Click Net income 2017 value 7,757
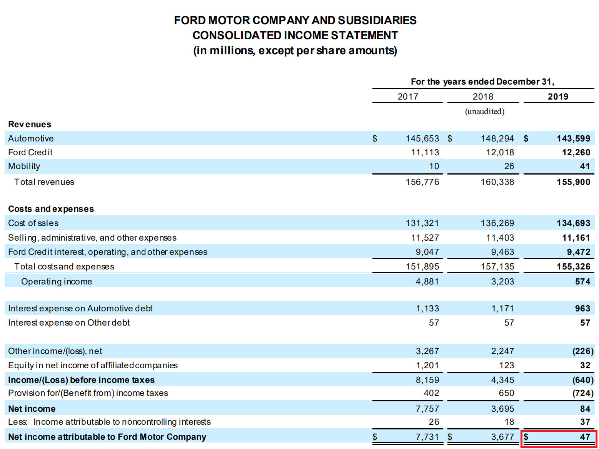Screen dimensions: 599x449 click(427, 409)
